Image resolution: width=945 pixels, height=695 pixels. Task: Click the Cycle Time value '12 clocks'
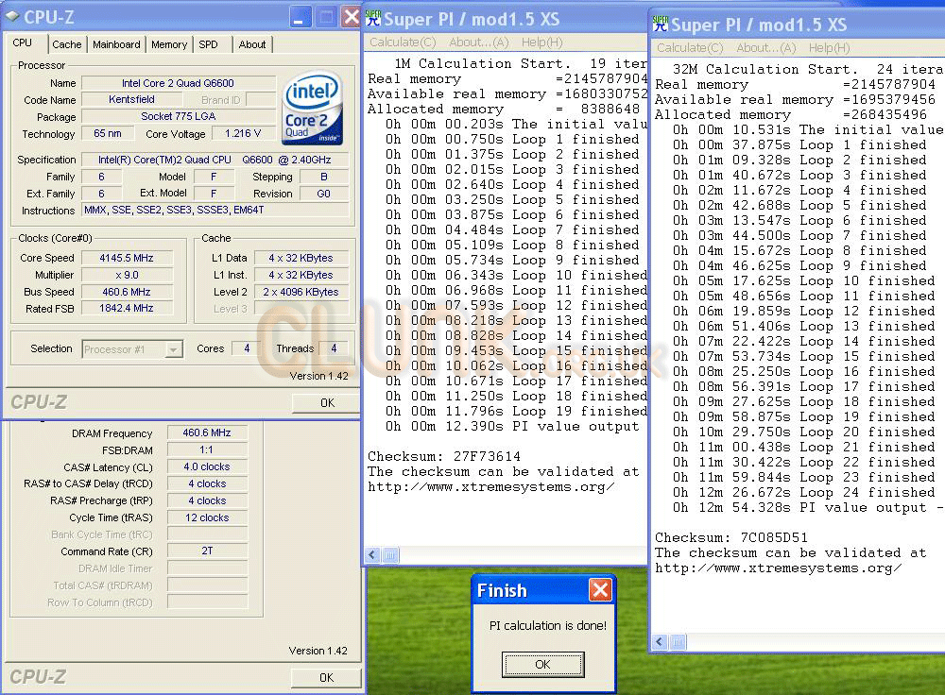click(x=207, y=517)
